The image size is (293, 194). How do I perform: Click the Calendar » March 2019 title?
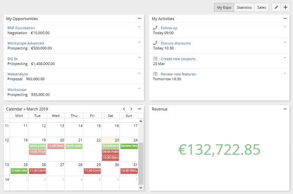27,109
